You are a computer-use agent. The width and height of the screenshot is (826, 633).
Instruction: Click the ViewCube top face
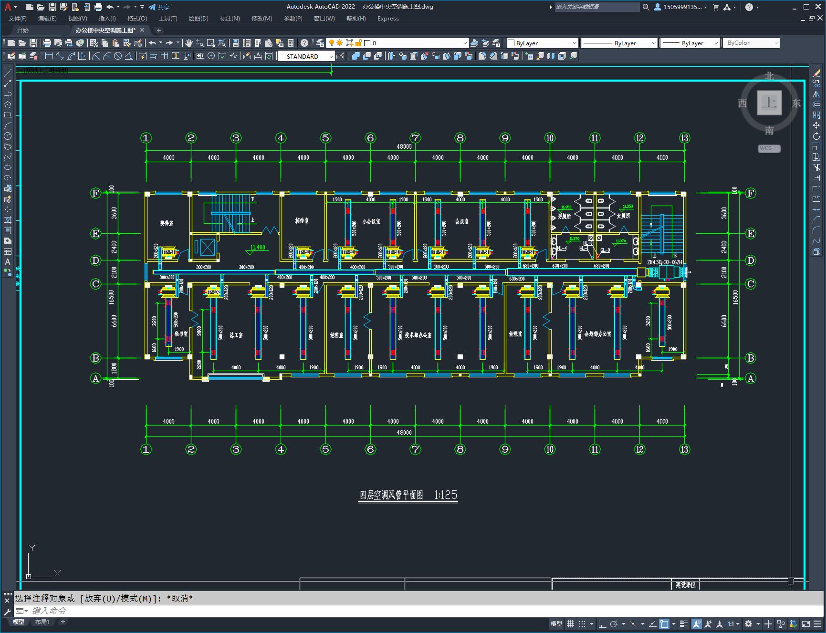pos(769,103)
